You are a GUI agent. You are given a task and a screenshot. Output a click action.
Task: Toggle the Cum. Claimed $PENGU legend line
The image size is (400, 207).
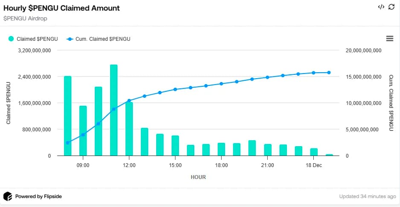tap(99, 39)
